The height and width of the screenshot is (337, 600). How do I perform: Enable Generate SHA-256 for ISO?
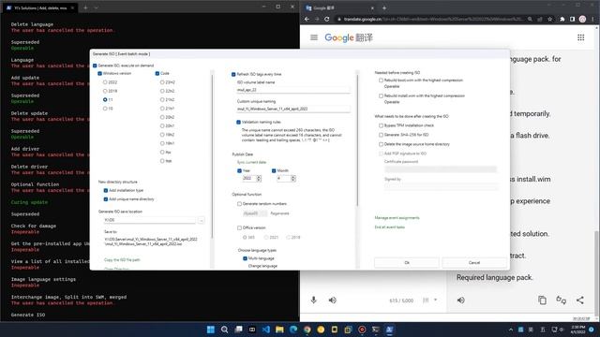pyautogui.click(x=381, y=135)
